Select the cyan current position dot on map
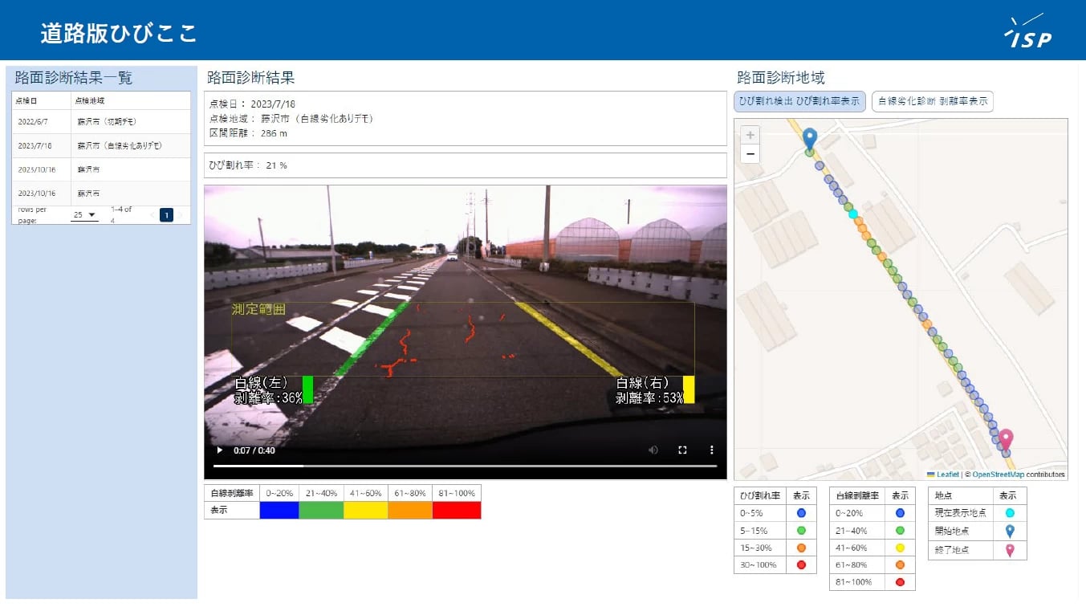1086x611 pixels. [x=852, y=214]
